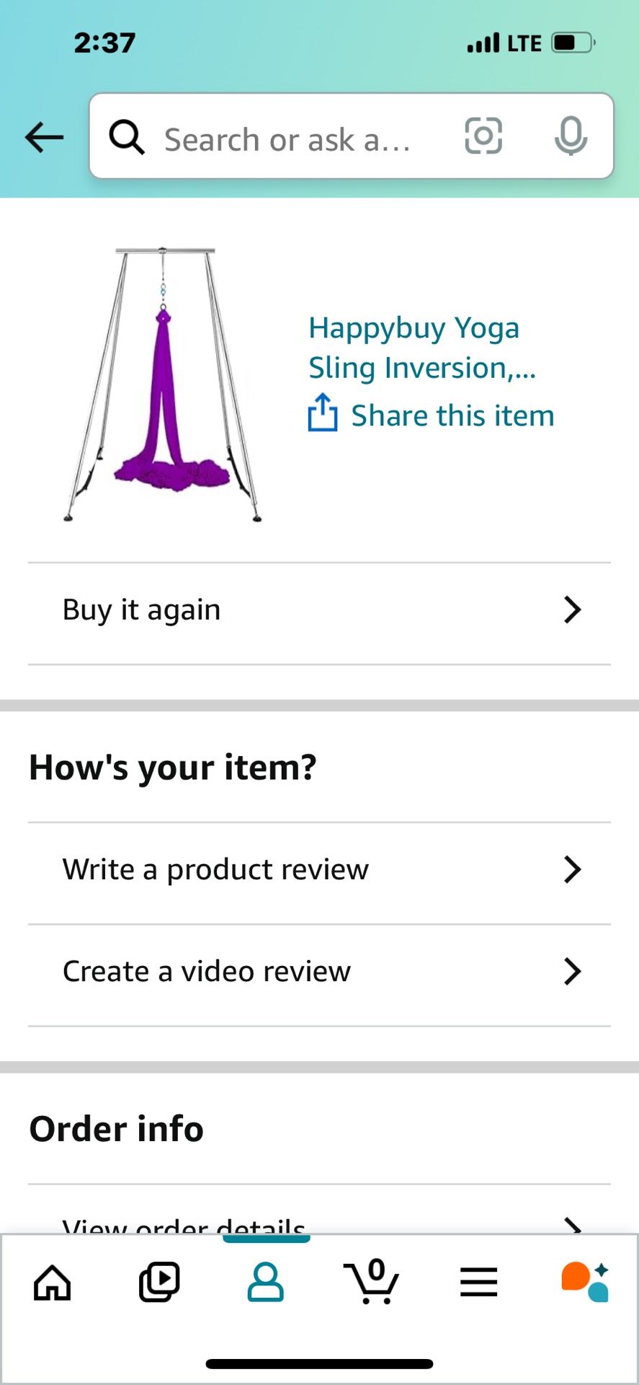
Task: Open the hamburger menu
Action: point(478,1283)
